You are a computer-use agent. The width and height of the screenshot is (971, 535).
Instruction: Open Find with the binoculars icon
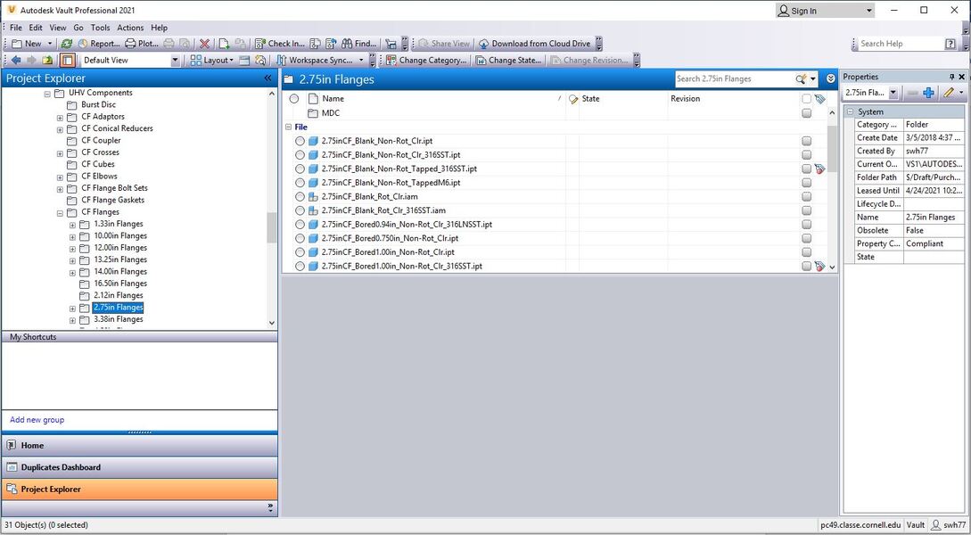point(358,44)
